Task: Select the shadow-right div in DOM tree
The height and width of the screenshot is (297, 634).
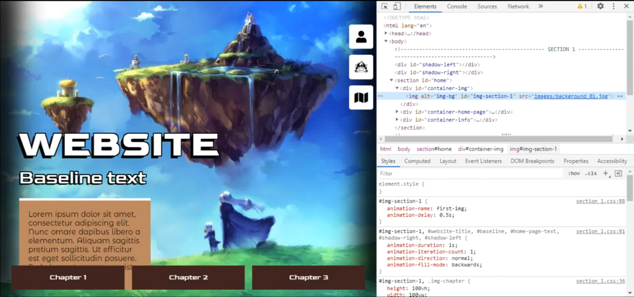Action: tap(439, 73)
